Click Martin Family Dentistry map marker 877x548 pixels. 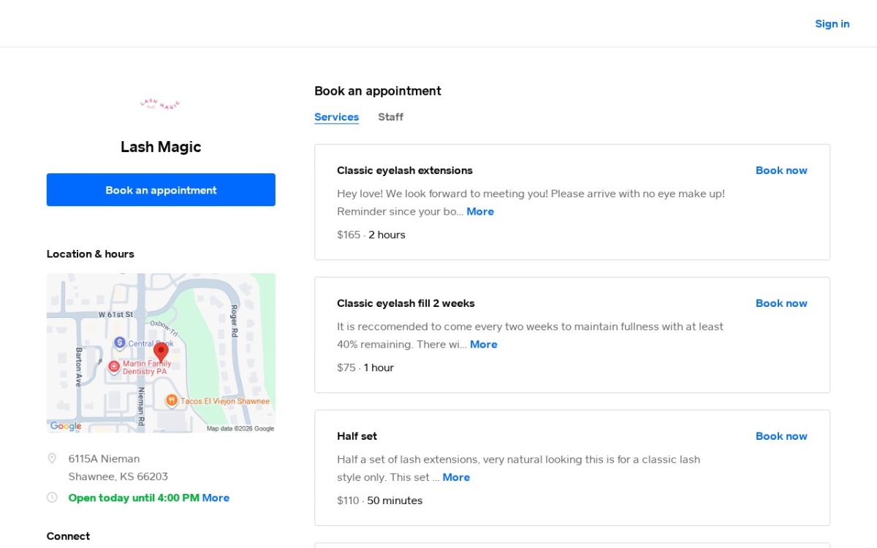[x=114, y=366]
